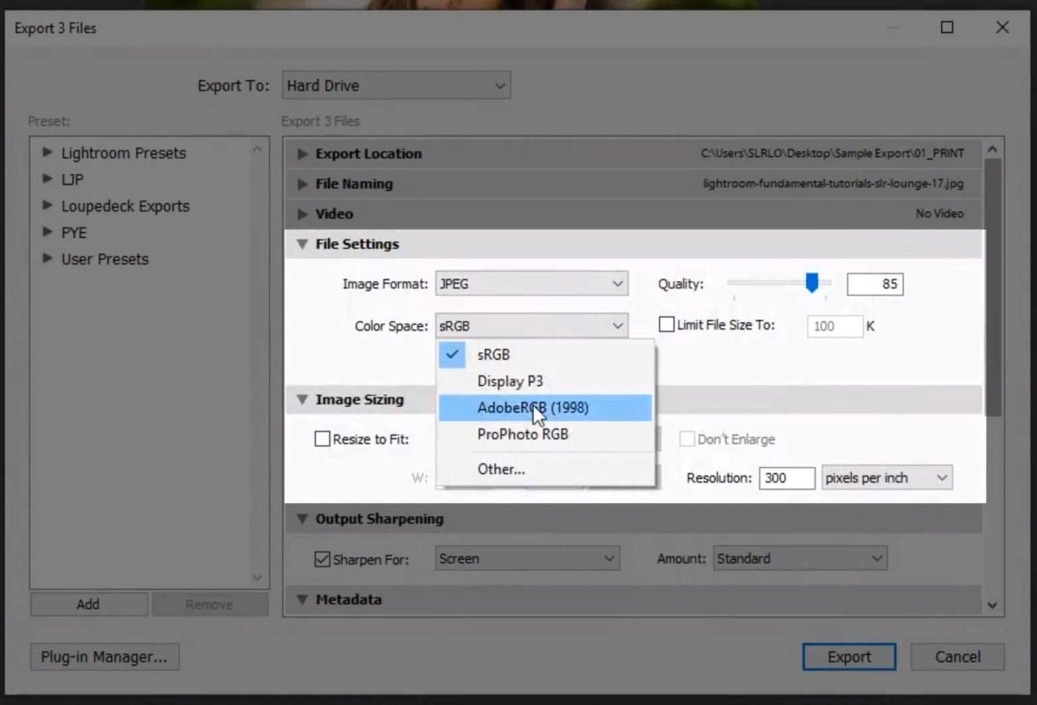The image size is (1037, 705).
Task: Expand the Metadata section
Action: pos(302,599)
